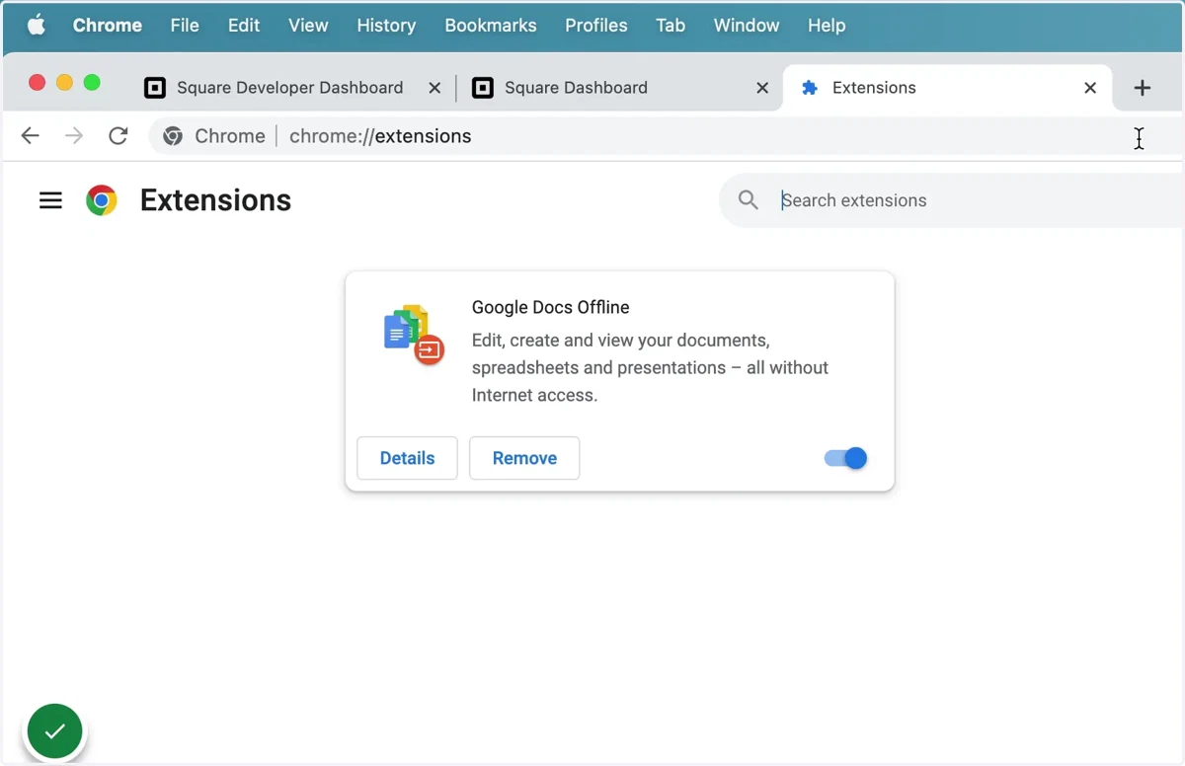This screenshot has width=1185, height=766.
Task: Click the green checkmark badge
Action: [55, 731]
